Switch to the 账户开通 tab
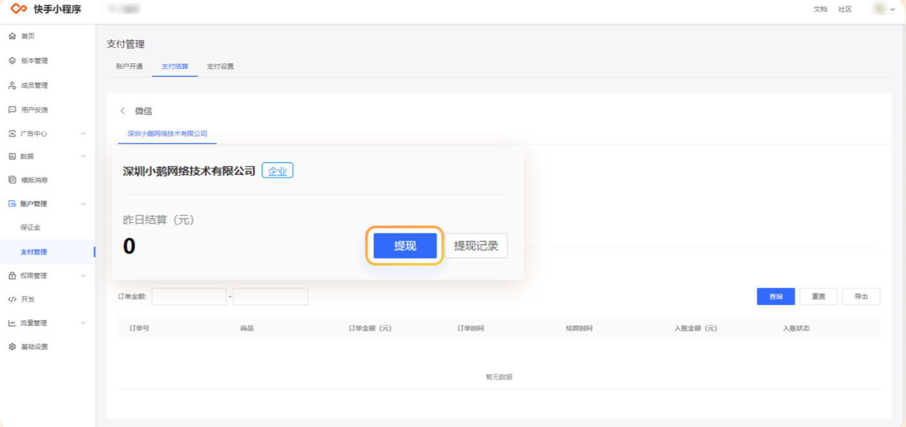 pos(129,66)
